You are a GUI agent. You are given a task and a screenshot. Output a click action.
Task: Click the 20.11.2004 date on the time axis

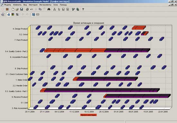click(x=30, y=112)
